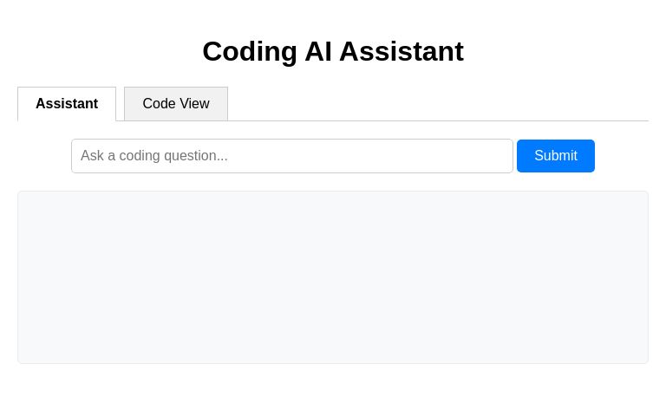This screenshot has height=416, width=666.
Task: Return to the Assistant panel tab
Action: [x=67, y=104]
